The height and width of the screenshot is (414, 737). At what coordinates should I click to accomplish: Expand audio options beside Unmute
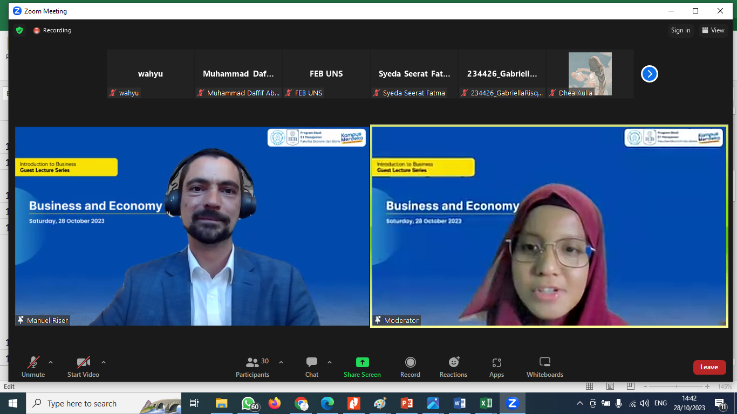tap(51, 362)
